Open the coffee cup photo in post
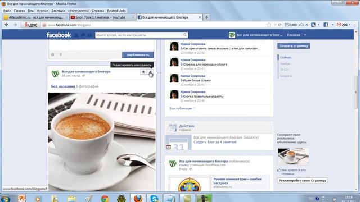The width and height of the screenshot is (360, 202). [x=102, y=142]
